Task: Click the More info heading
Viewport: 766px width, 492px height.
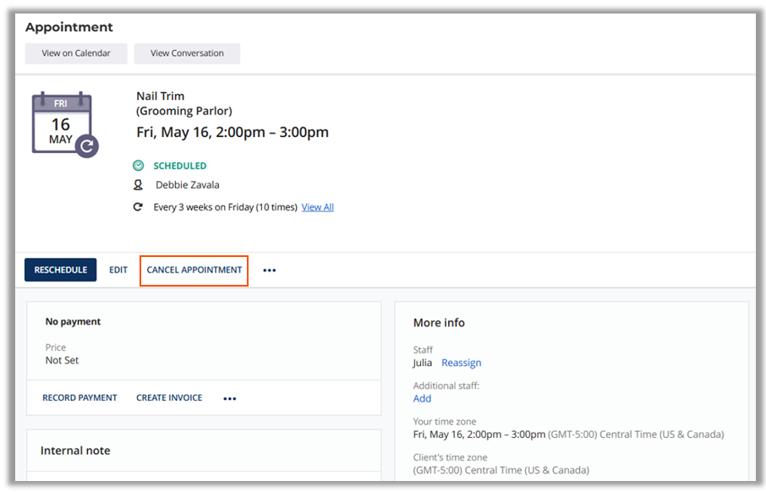Action: click(x=439, y=322)
